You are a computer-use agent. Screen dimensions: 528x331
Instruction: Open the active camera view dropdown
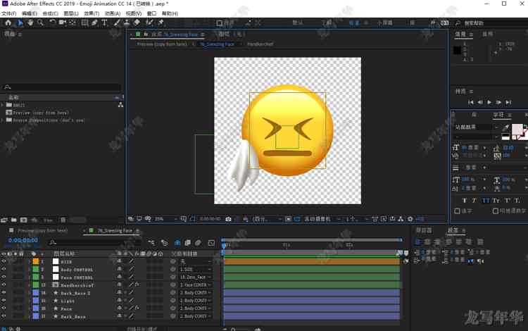[322, 219]
